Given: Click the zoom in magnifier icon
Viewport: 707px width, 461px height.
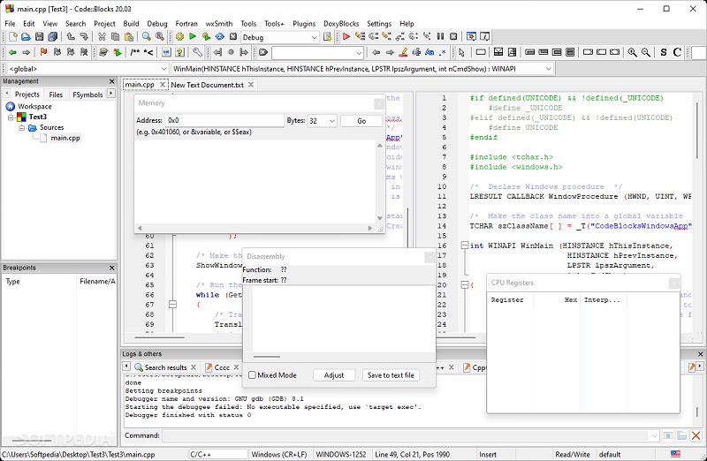Looking at the screenshot, I should pyautogui.click(x=632, y=53).
